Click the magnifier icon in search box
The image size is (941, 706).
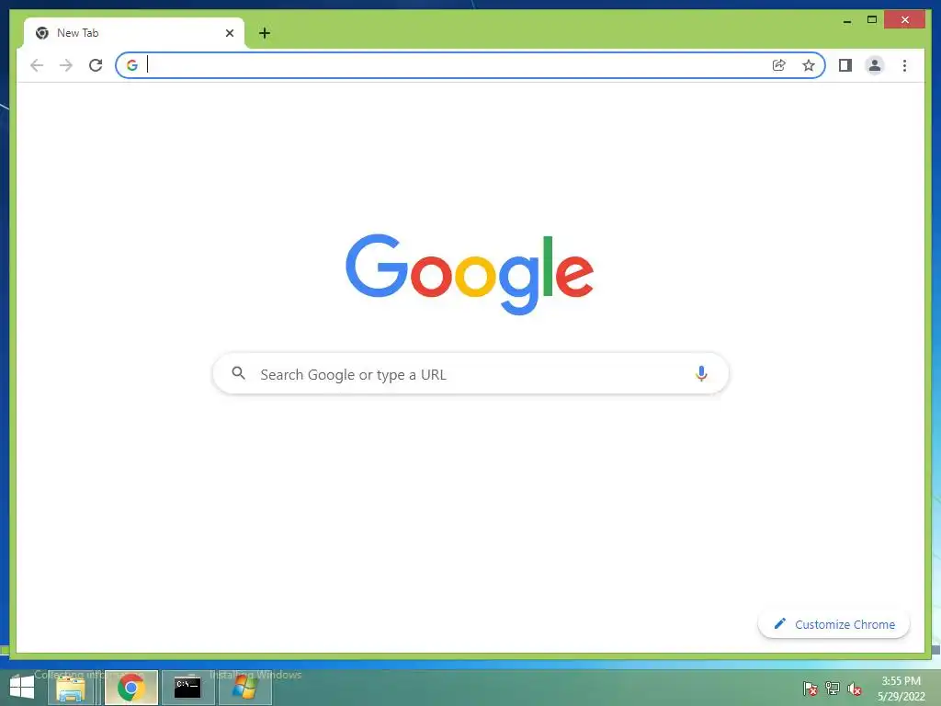[238, 373]
